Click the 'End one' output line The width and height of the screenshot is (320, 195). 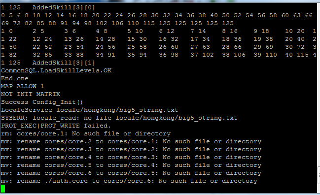point(15,78)
